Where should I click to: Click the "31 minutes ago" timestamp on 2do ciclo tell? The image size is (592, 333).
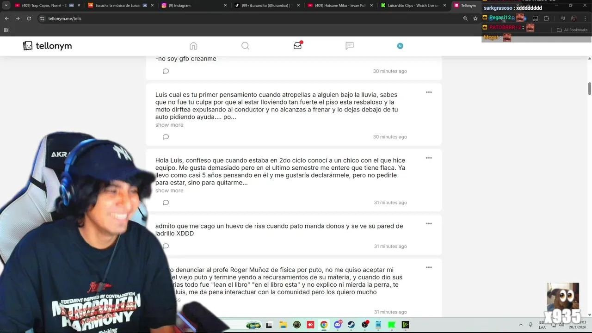(x=390, y=203)
